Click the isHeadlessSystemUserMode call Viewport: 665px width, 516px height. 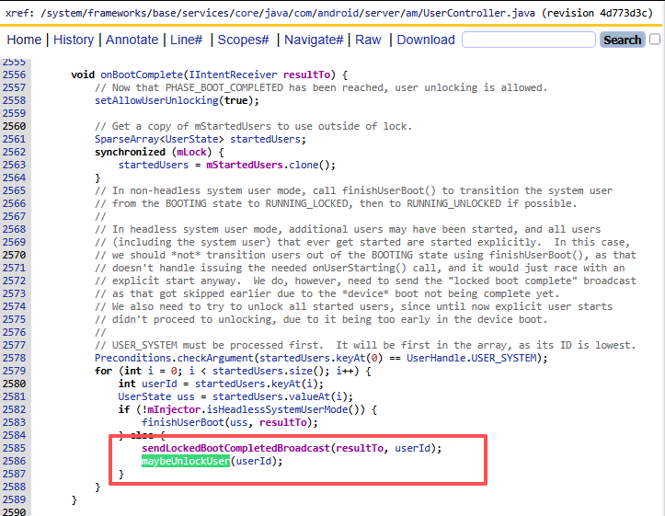click(278, 410)
